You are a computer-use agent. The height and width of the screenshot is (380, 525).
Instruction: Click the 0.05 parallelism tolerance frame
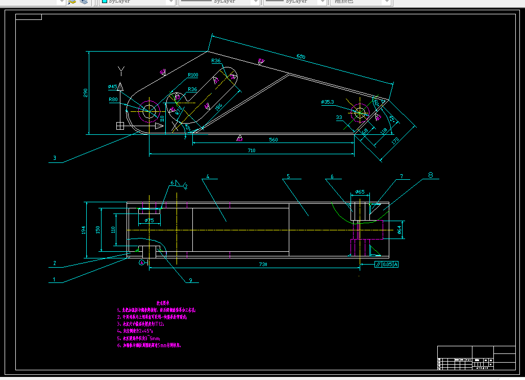point(386,265)
